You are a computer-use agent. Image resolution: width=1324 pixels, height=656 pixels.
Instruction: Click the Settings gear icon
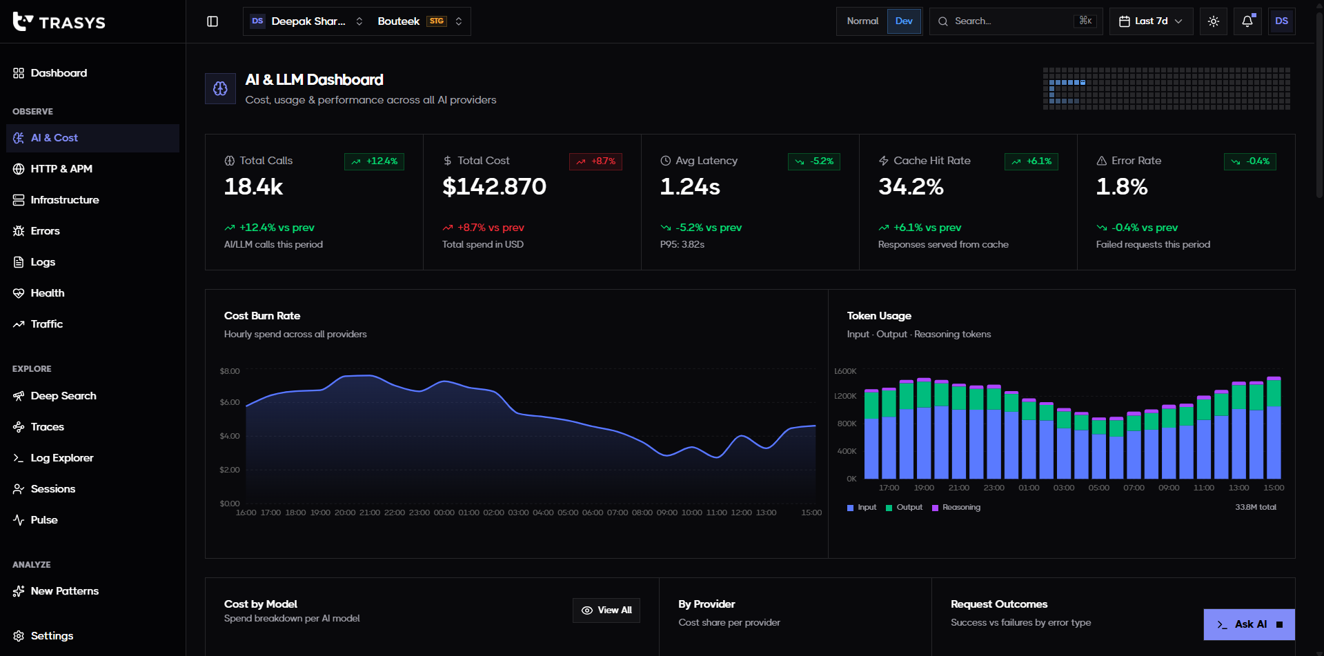[x=19, y=636]
